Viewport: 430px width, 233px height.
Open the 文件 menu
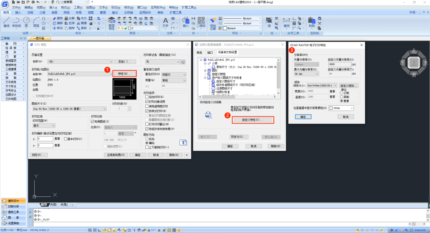(16, 8)
